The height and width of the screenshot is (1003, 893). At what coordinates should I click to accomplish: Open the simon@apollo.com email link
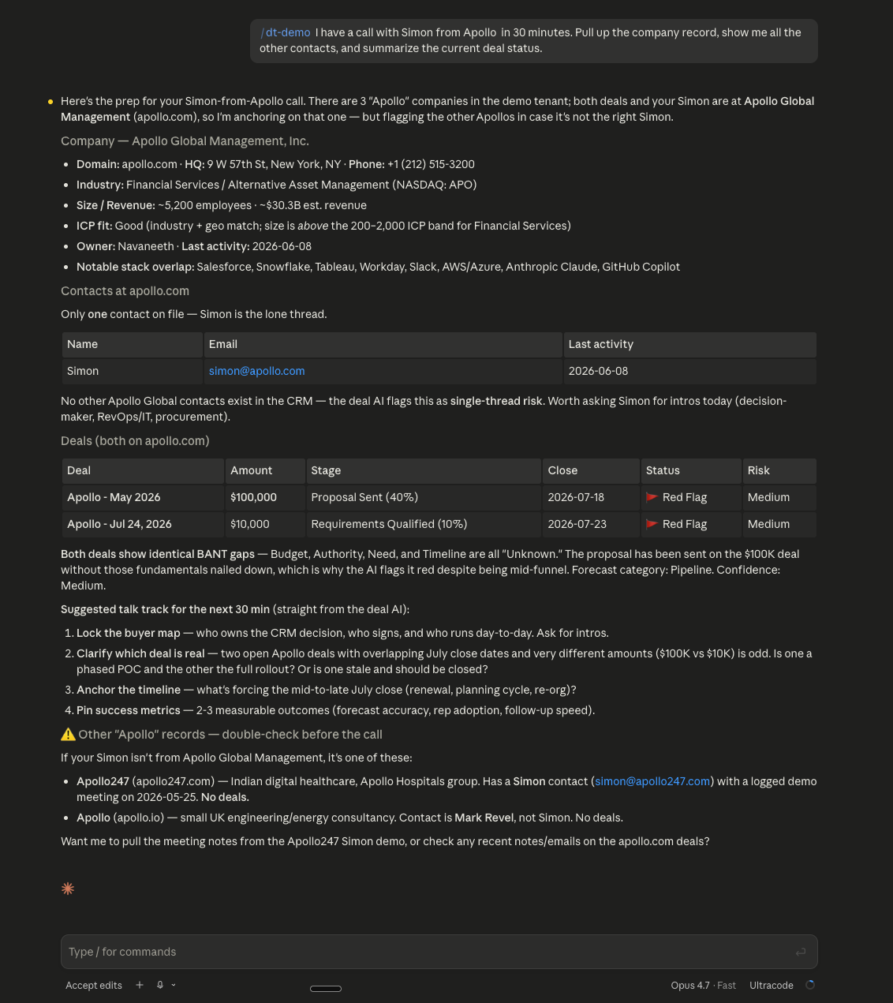(x=256, y=371)
